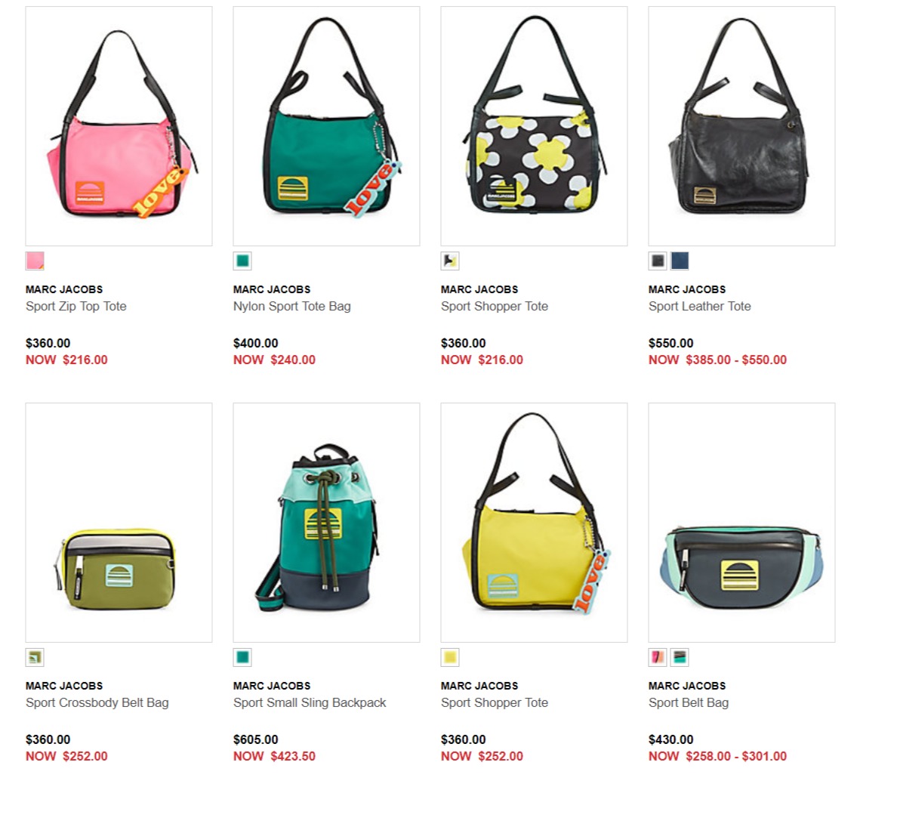The width and height of the screenshot is (897, 818).
Task: Click the Nylon Sport Tote Bag title
Action: (x=291, y=306)
